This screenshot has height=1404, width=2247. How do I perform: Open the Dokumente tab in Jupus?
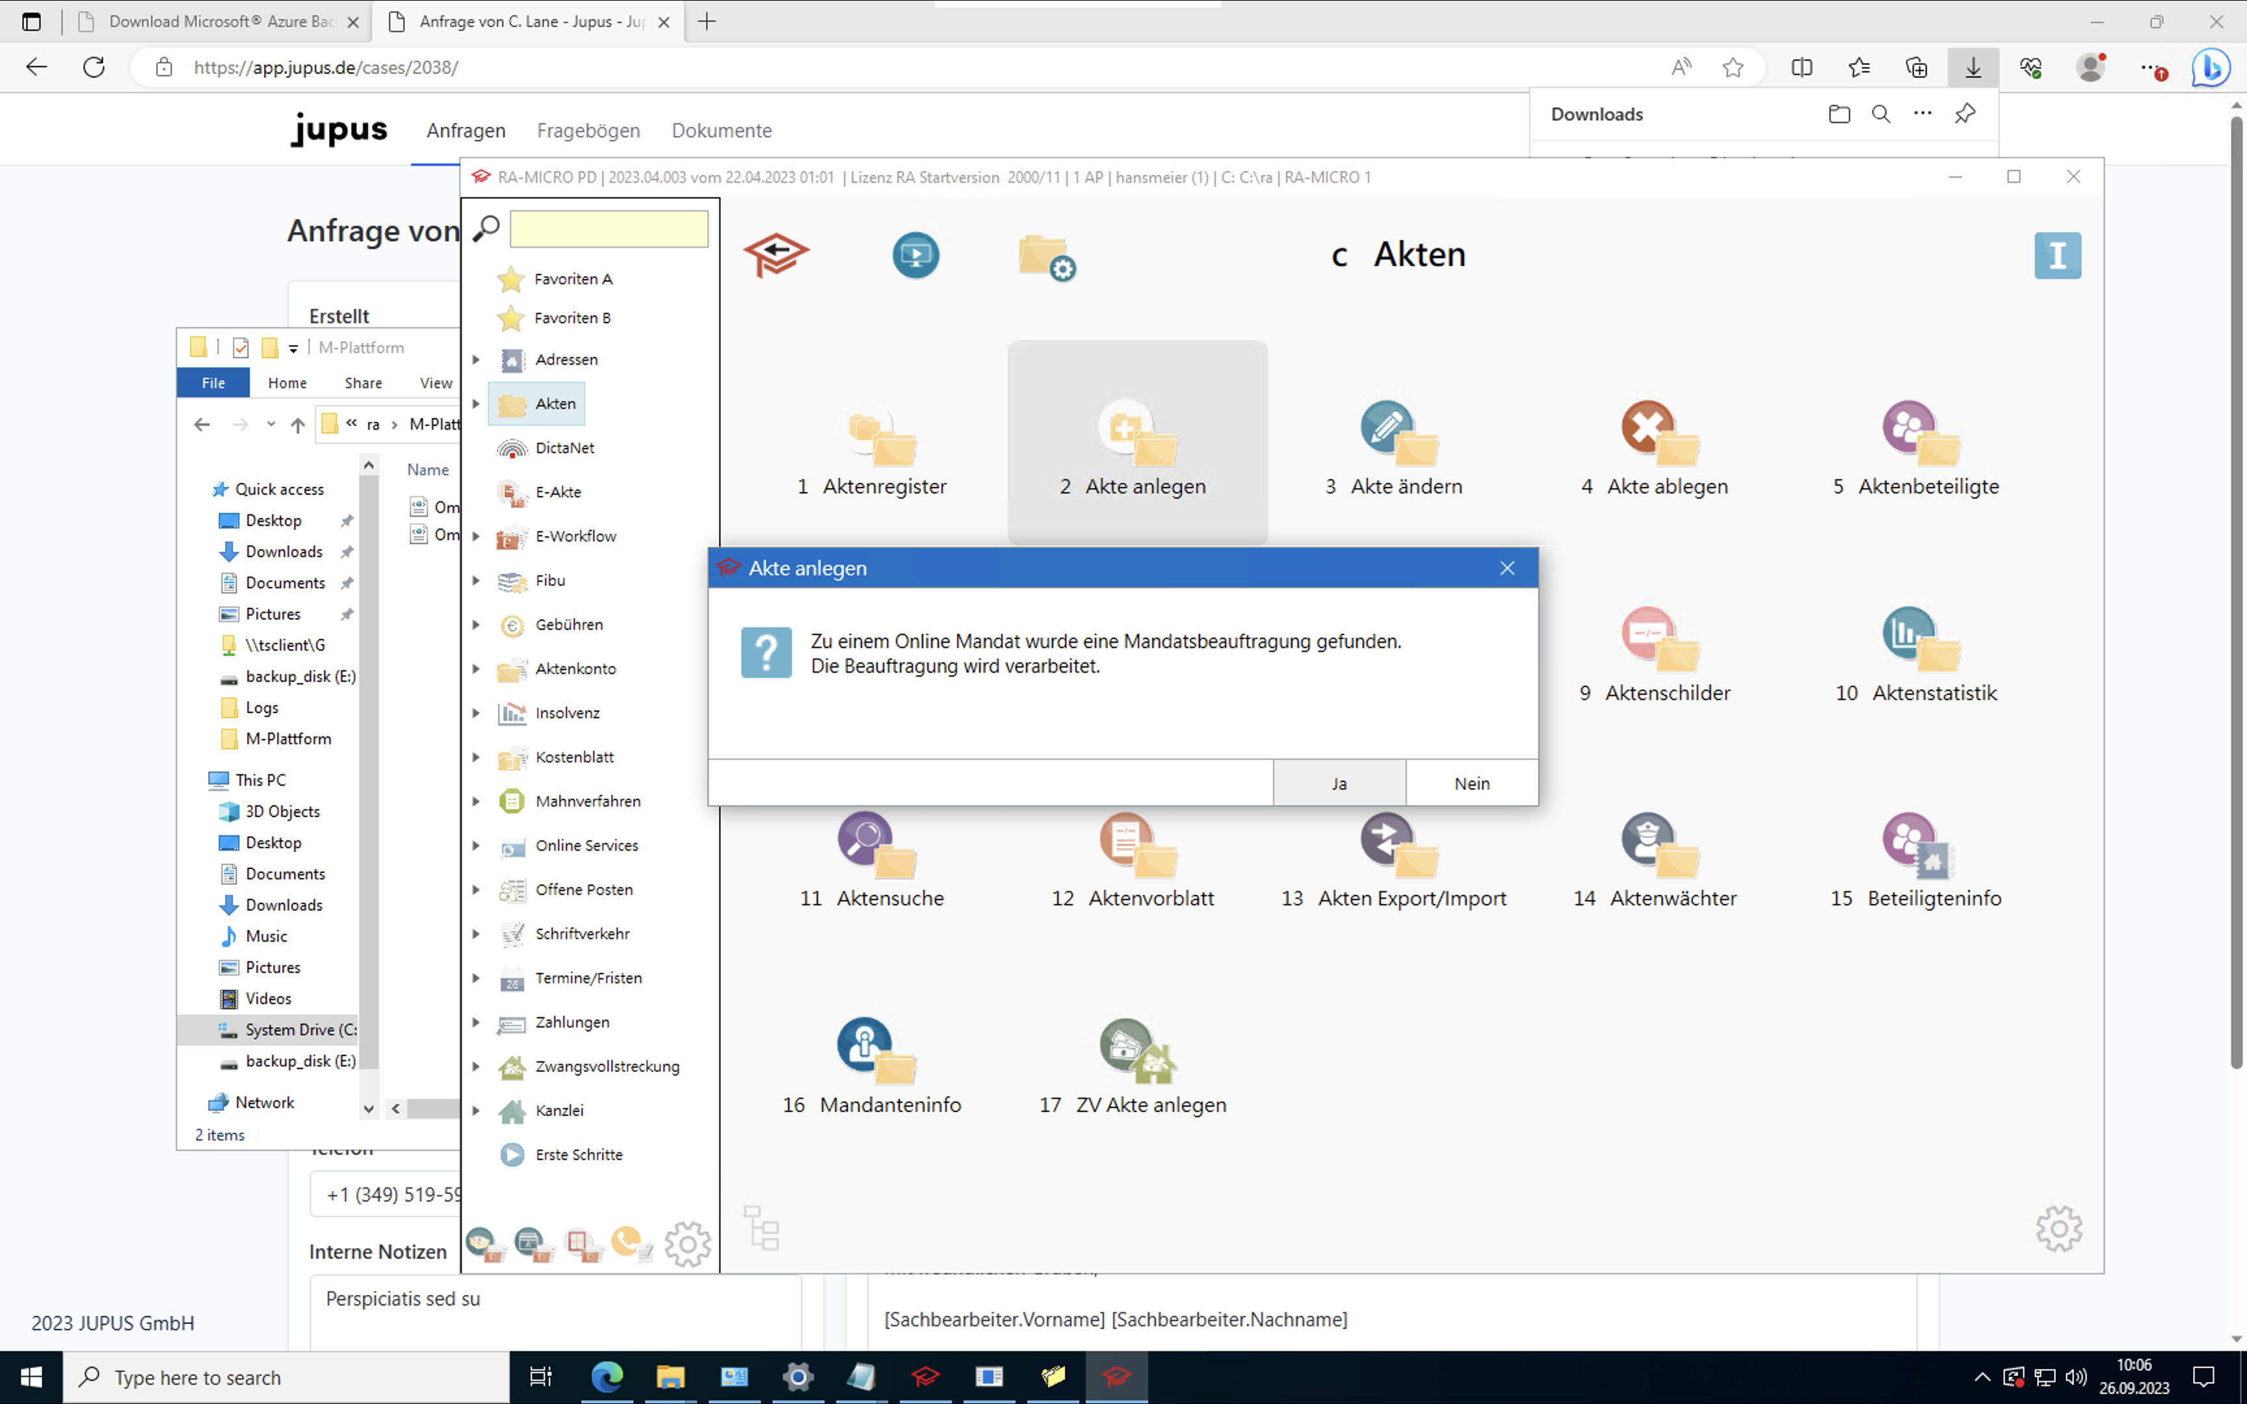point(722,131)
